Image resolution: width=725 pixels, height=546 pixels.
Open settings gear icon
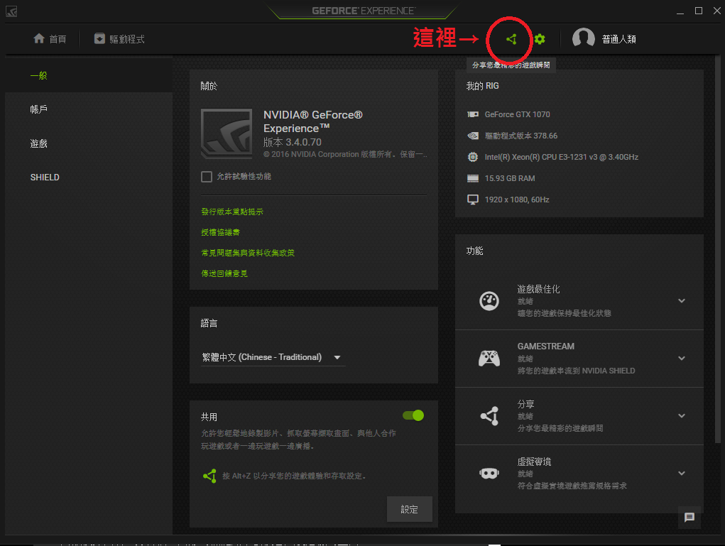coord(540,39)
